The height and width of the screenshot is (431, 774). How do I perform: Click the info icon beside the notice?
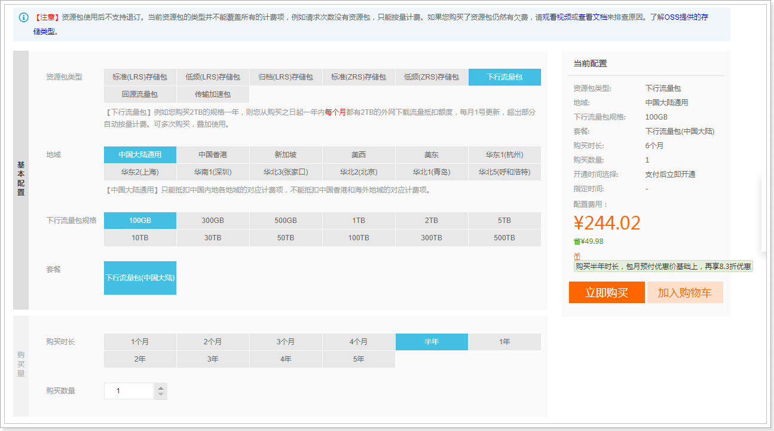click(x=23, y=17)
